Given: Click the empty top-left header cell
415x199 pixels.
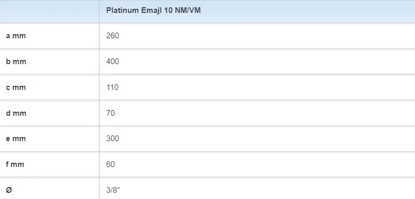Looking at the screenshot, I should 50,11.
